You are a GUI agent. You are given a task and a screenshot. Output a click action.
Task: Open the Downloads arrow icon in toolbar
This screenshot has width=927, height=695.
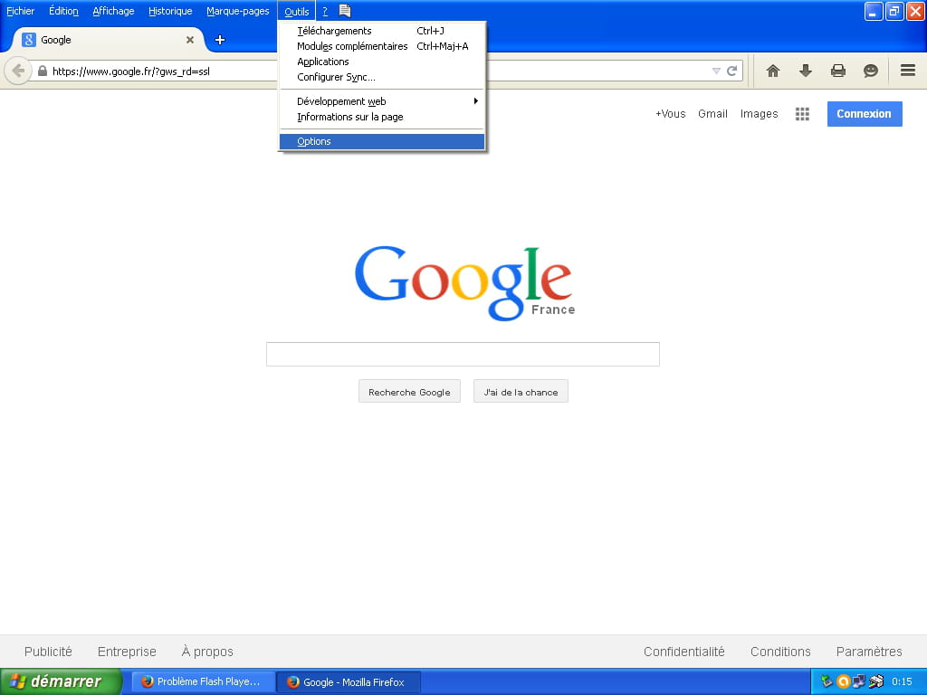(x=805, y=71)
